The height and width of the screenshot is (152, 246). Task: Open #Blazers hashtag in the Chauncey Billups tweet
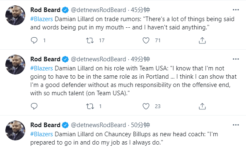41,134
